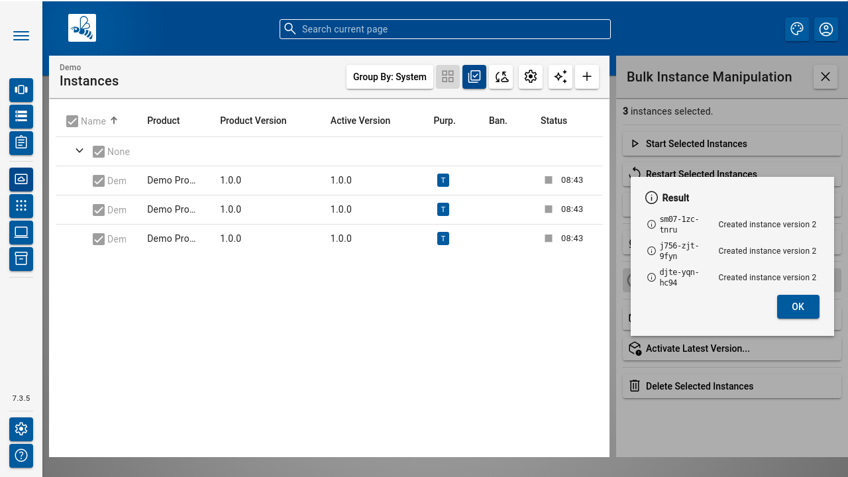
Task: Toggle the None group checkbox
Action: (x=99, y=152)
